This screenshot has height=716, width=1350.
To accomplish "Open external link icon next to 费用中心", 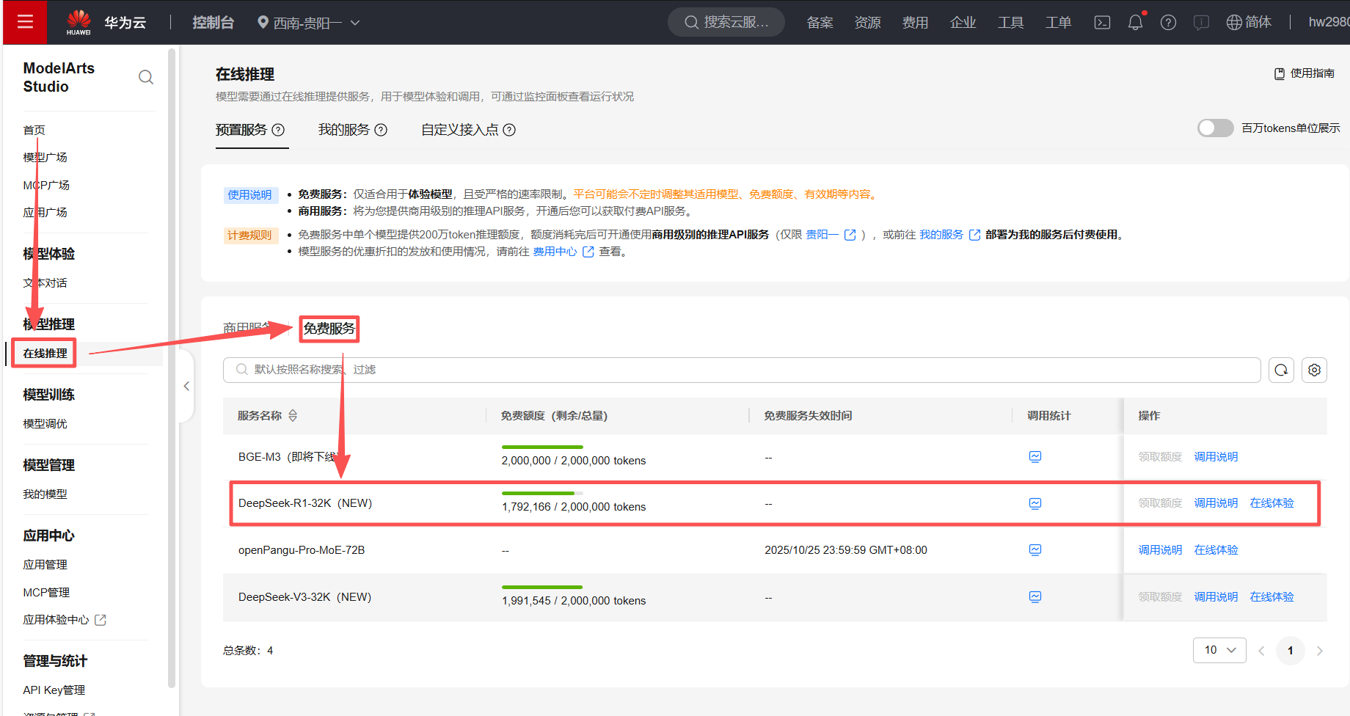I will pyautogui.click(x=588, y=252).
